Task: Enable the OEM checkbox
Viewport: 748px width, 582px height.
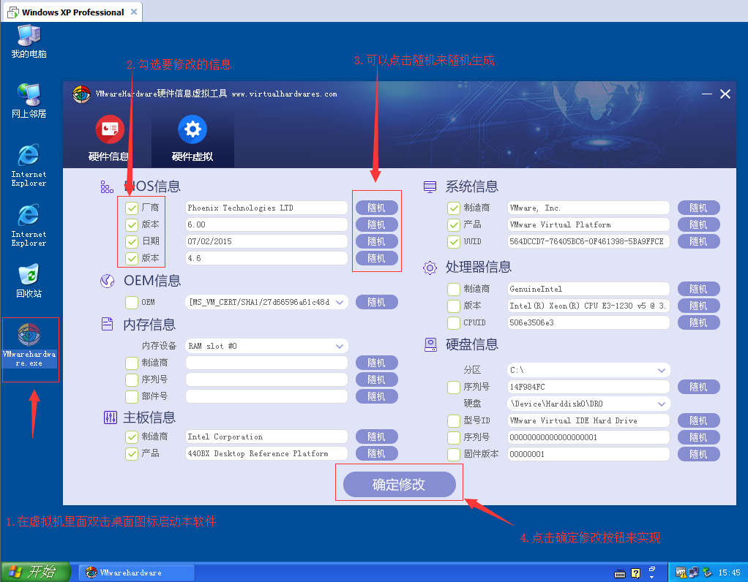Action: tap(132, 302)
